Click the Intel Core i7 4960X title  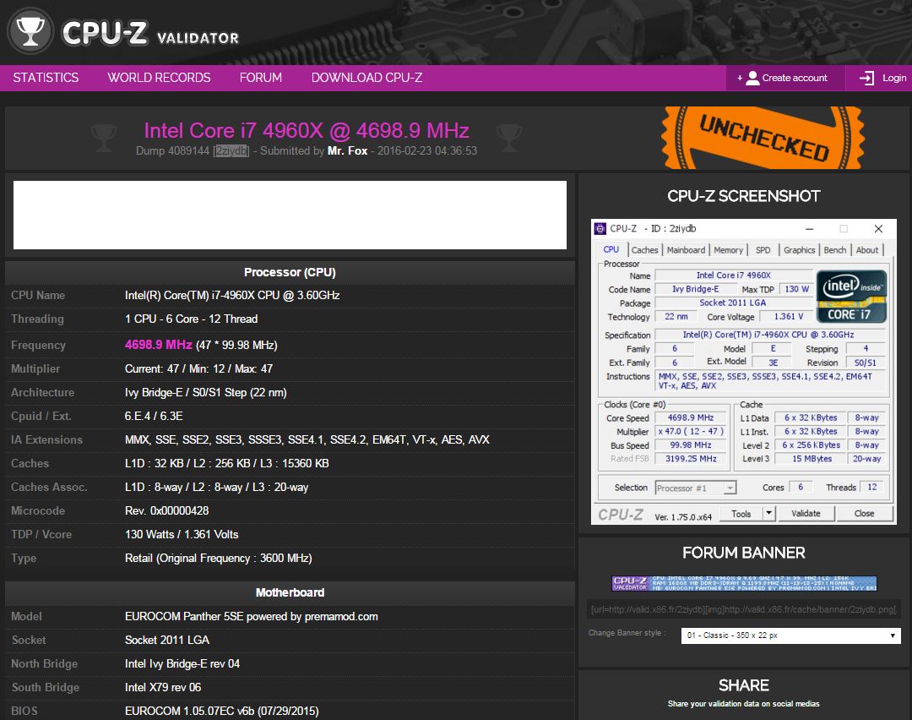[307, 130]
